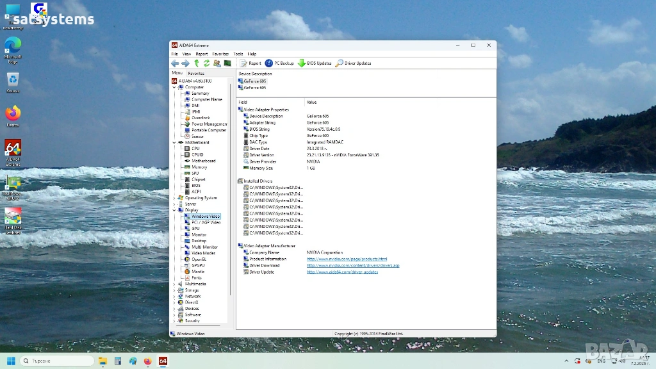Select the second GeForce 605 device entry
This screenshot has height=369, width=656.
click(254, 88)
